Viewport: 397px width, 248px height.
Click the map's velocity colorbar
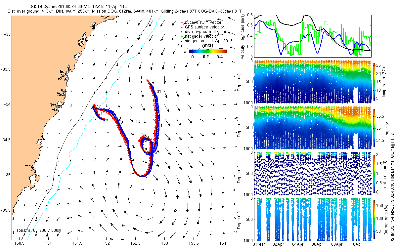point(208,51)
